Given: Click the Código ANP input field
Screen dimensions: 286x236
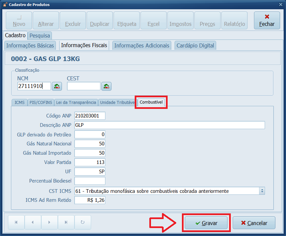Looking at the screenshot, I should coord(90,116).
